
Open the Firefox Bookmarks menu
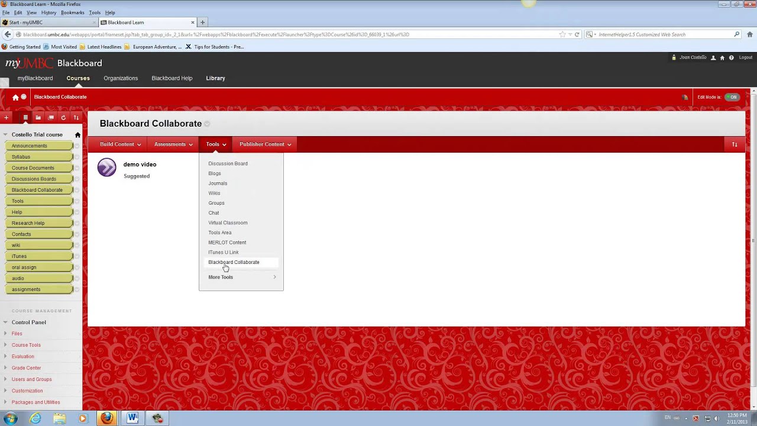[x=73, y=12]
